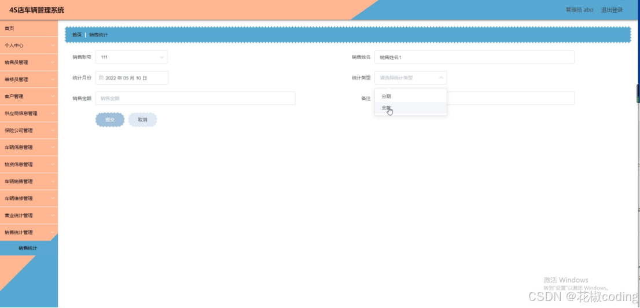Open 物资信息管理 in the sidebar
This screenshot has height=308, width=640.
29,164
